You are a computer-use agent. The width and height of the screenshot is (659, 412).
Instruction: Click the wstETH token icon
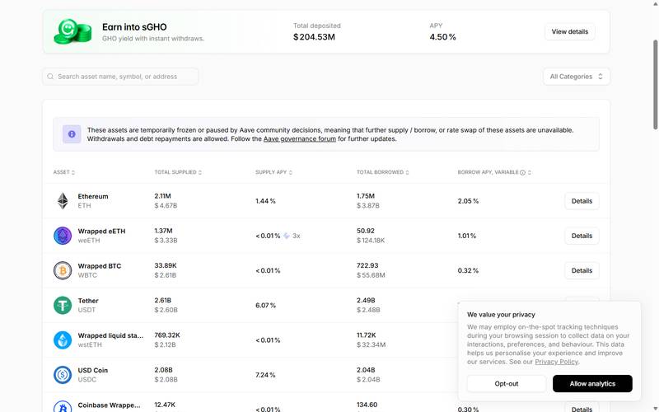click(x=63, y=340)
